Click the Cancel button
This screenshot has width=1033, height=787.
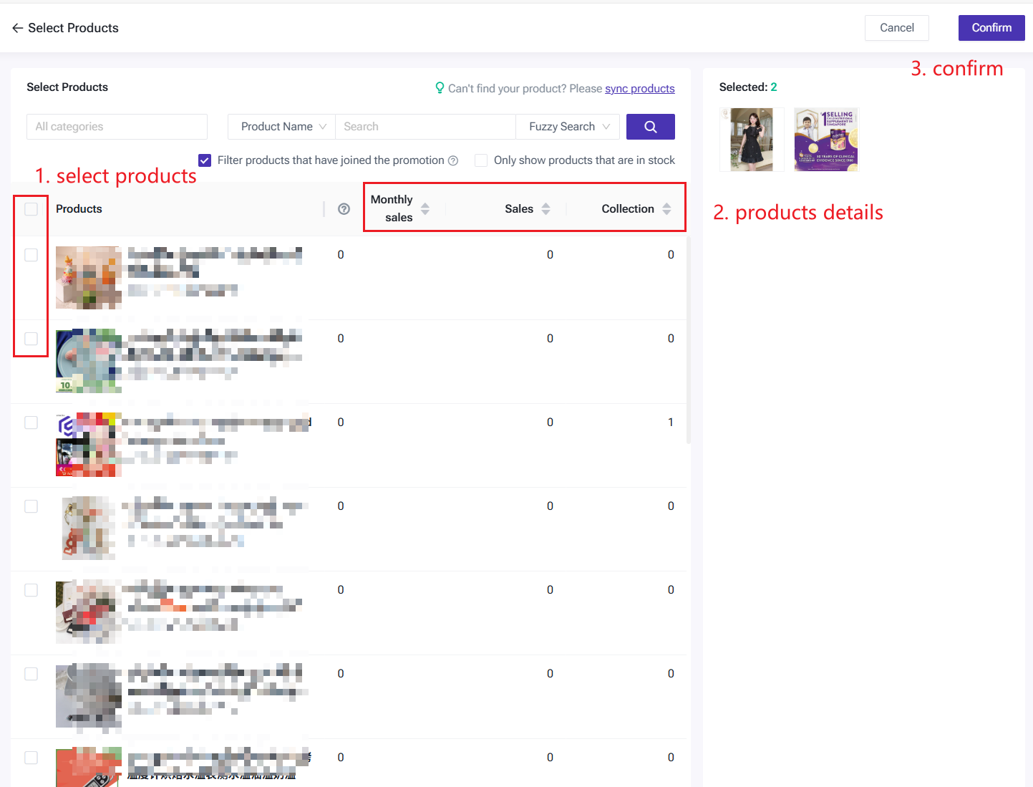pyautogui.click(x=896, y=28)
